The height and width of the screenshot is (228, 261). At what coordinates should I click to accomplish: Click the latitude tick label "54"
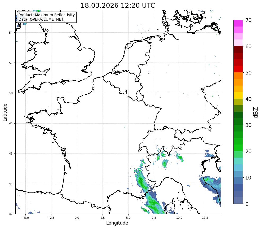click(x=11, y=33)
